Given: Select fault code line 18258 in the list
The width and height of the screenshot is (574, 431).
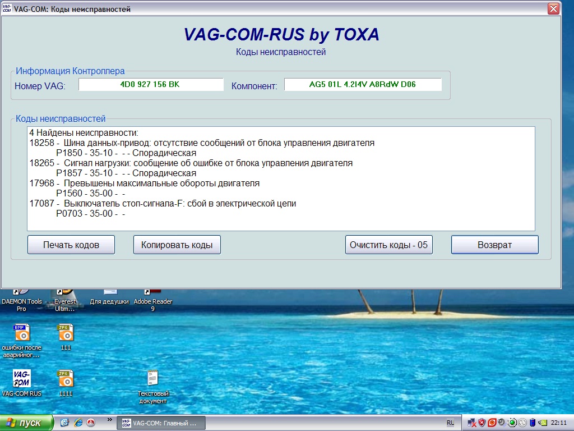Looking at the screenshot, I should (202, 143).
